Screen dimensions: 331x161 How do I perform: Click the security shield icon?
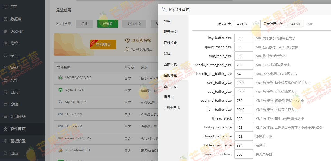tap(5, 56)
